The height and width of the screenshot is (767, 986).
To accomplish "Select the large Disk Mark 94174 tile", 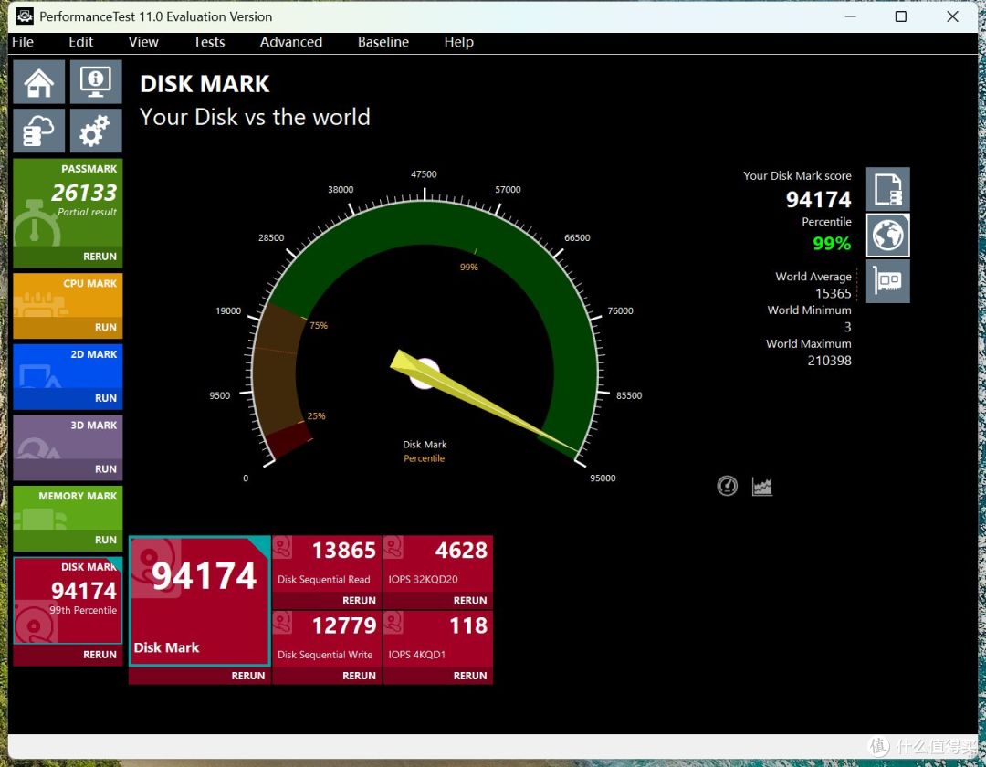I will (200, 601).
